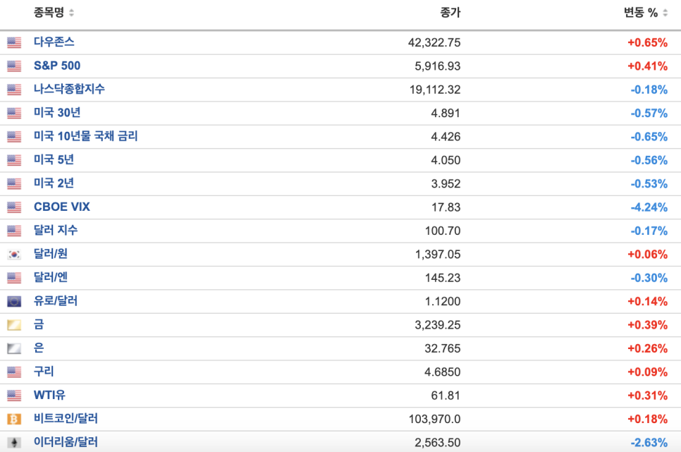Click the EU flag icon beside 유로/달러
The width and height of the screenshot is (681, 452).
pyautogui.click(x=14, y=301)
